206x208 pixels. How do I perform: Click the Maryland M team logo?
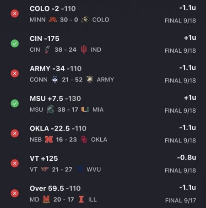click(46, 199)
